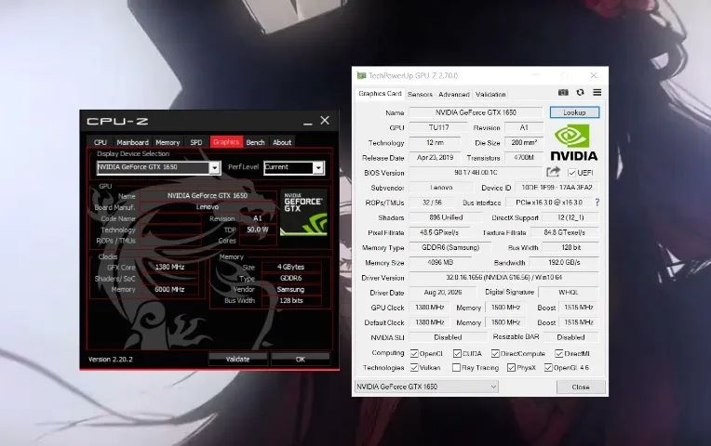This screenshot has width=711, height=446.
Task: Take a GPU-Z screenshot with camera icon
Action: coord(563,92)
